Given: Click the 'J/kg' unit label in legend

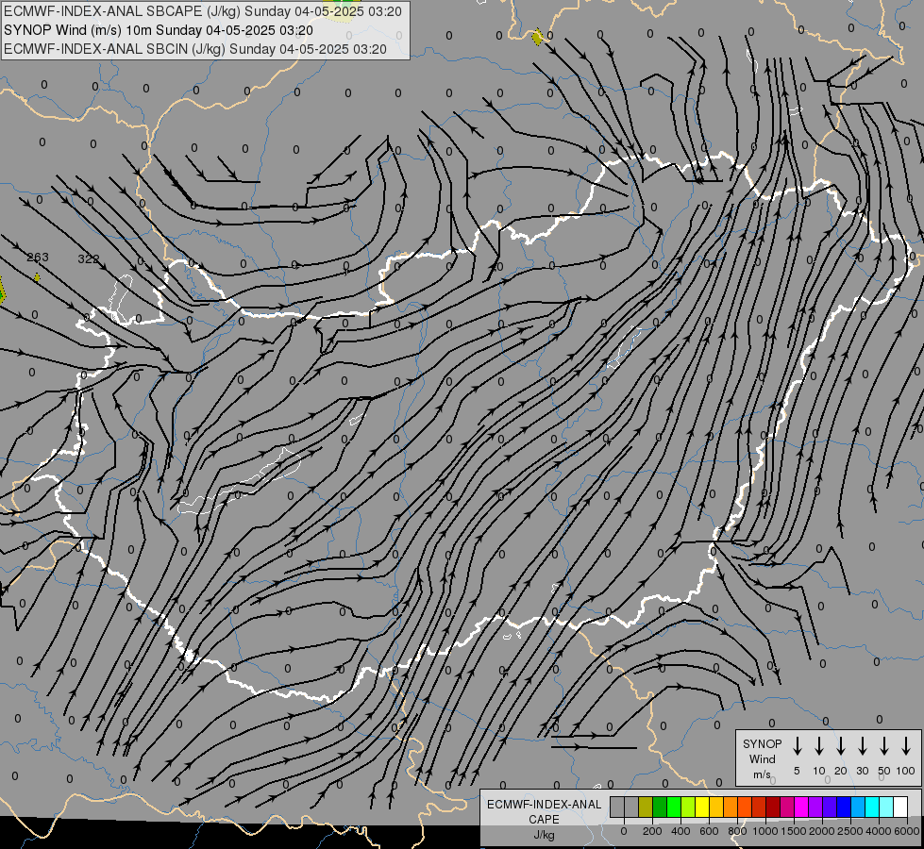Looking at the screenshot, I should click(x=544, y=835).
